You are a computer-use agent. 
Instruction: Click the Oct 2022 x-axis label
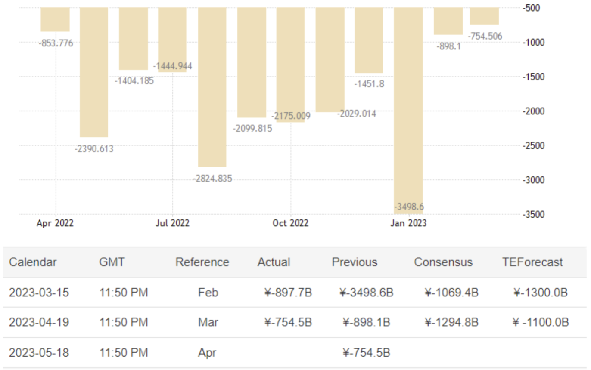pos(291,223)
